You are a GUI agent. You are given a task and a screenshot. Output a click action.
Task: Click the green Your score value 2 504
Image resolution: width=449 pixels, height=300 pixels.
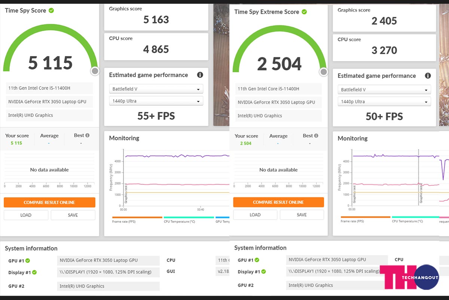pyautogui.click(x=245, y=143)
